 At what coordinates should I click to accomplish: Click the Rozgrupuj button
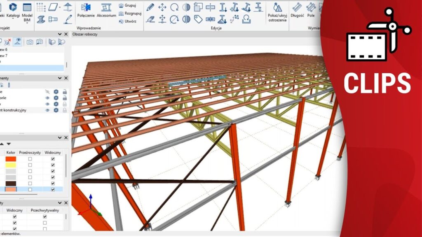pyautogui.click(x=130, y=13)
